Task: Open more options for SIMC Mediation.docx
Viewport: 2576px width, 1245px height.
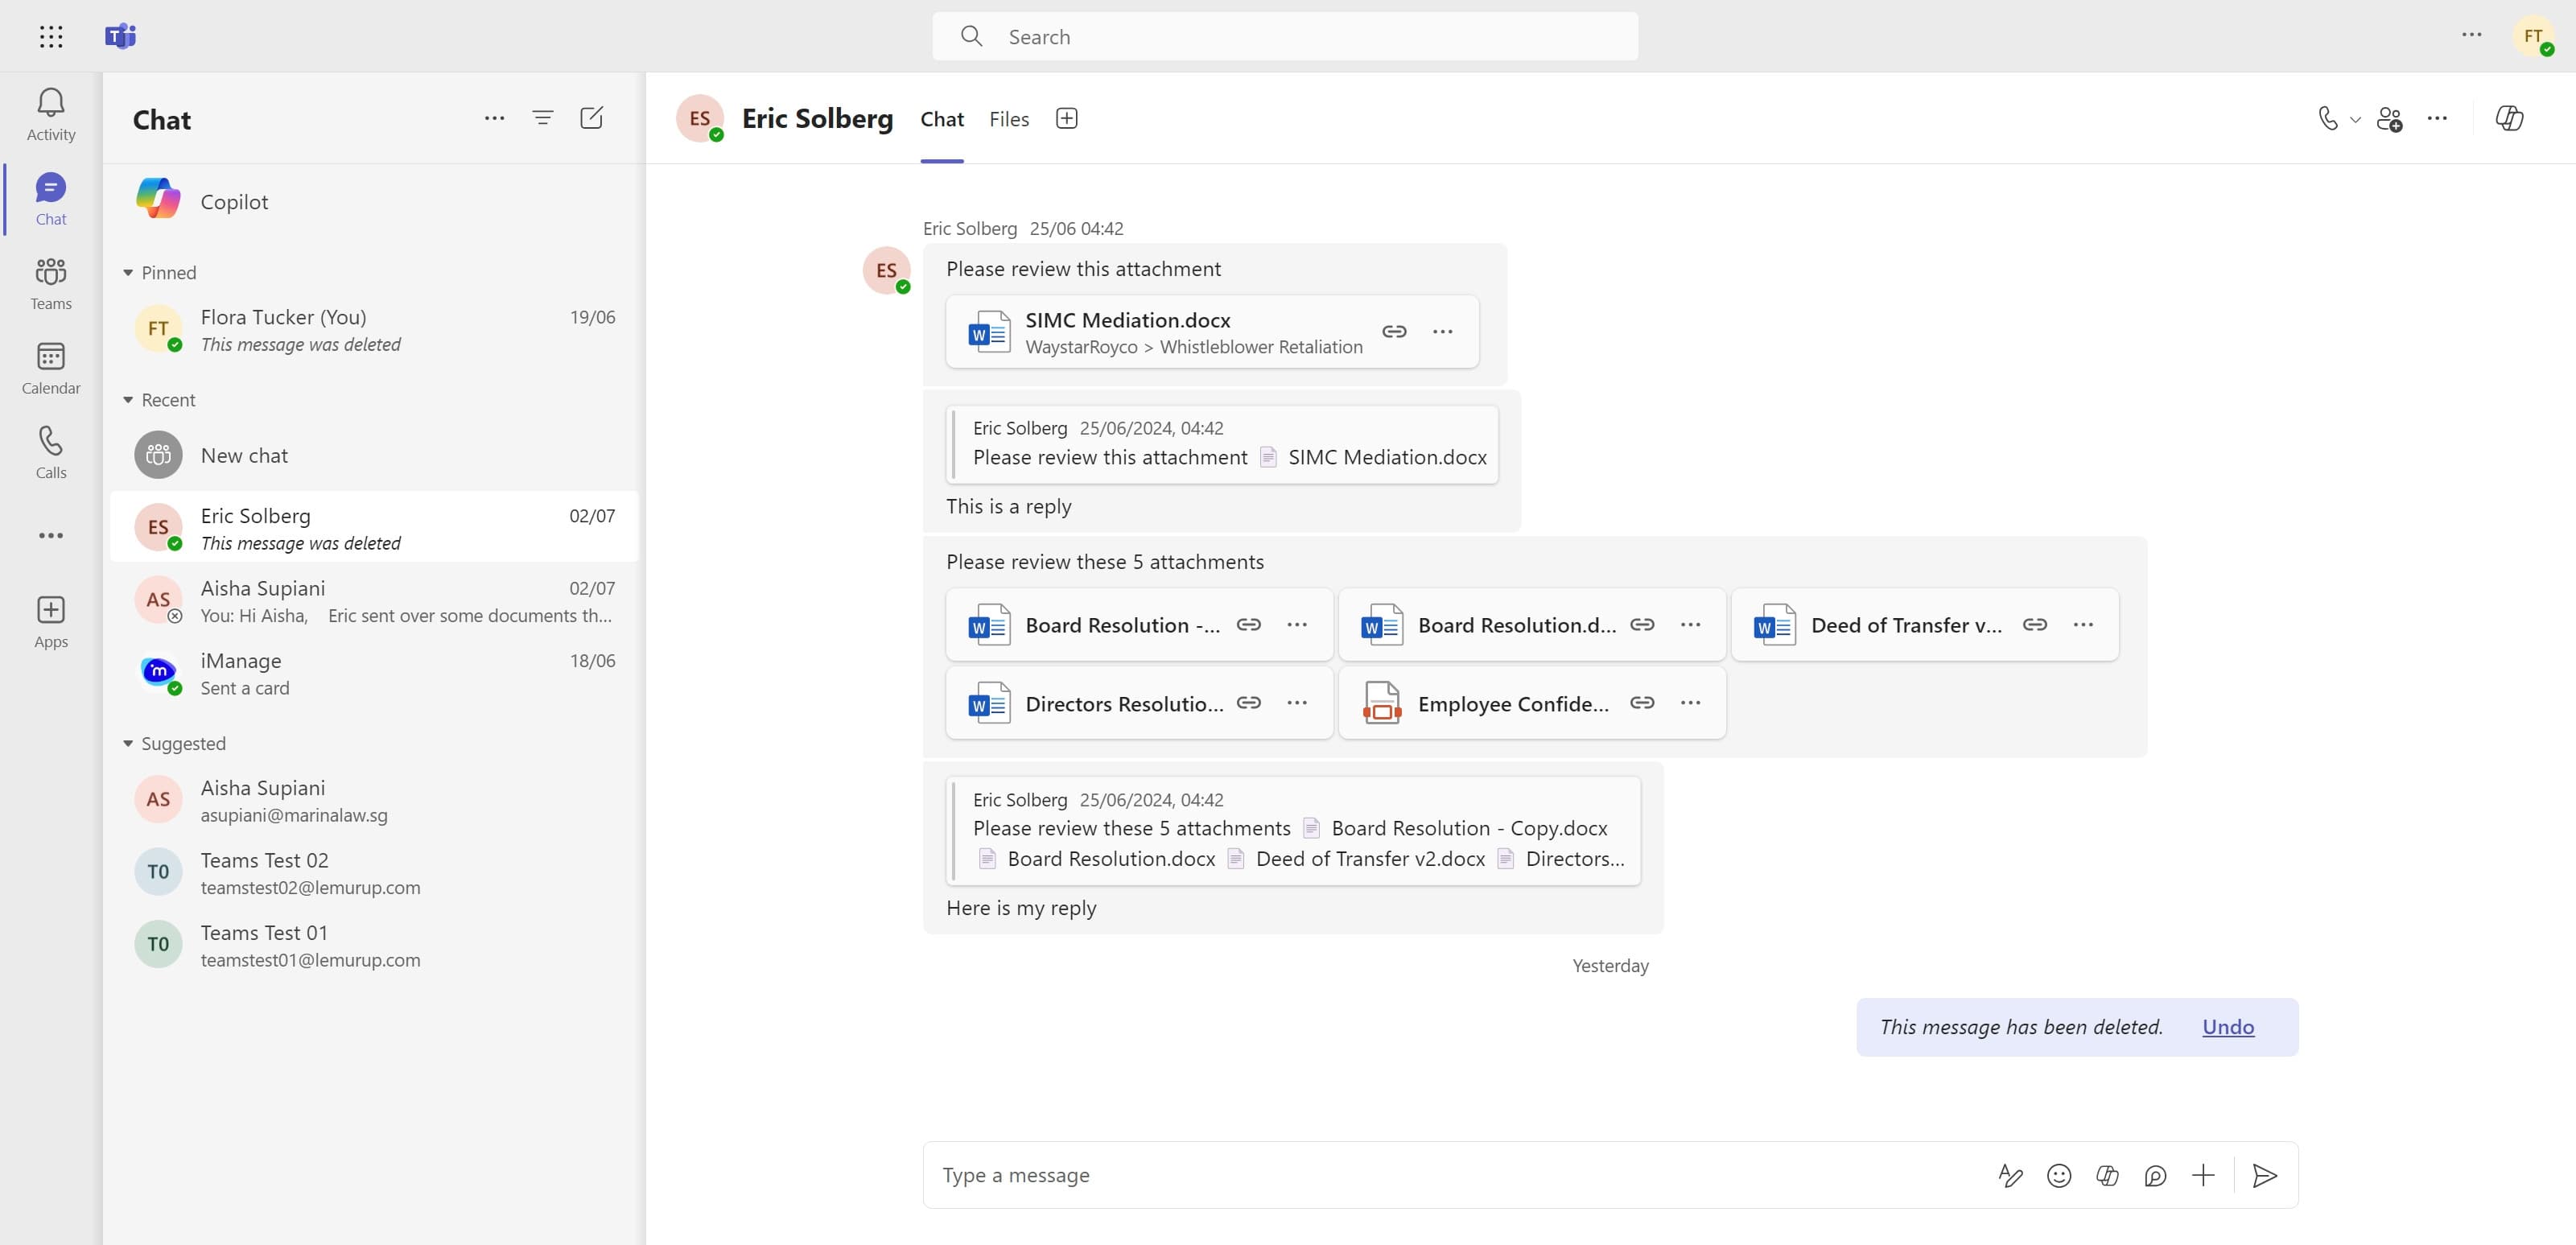Action: [1442, 331]
